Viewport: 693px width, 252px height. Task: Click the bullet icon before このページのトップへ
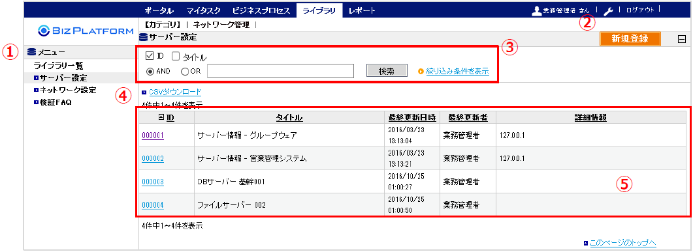586,243
